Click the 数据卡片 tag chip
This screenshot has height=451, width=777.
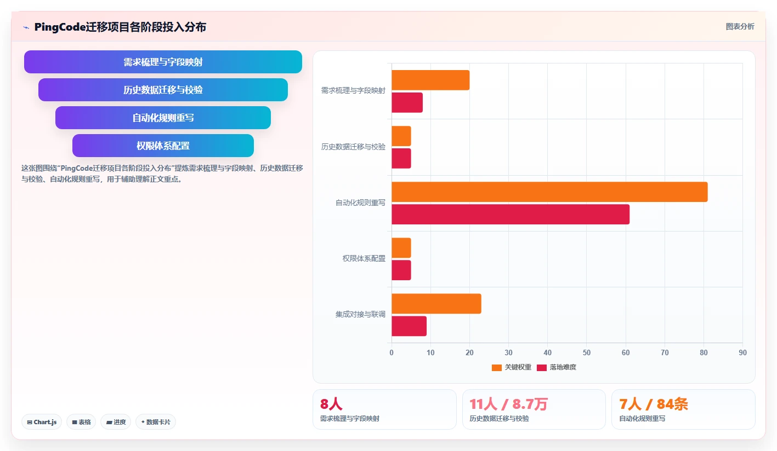(156, 422)
